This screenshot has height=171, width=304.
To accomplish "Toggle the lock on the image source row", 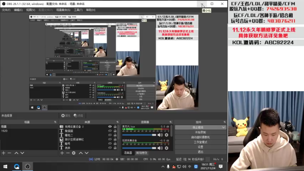I will [x=115, y=139].
